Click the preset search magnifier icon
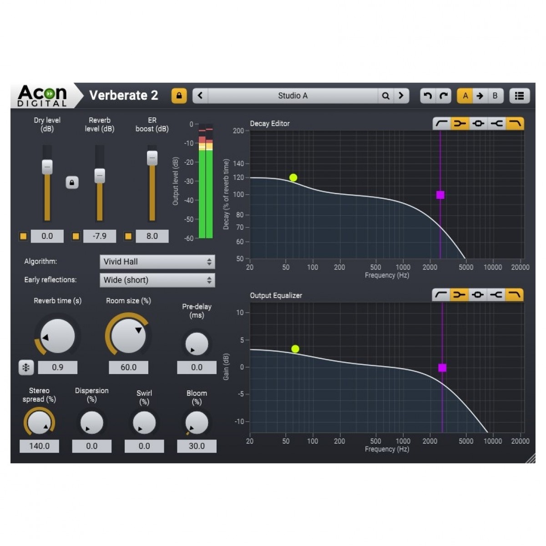 click(x=385, y=96)
